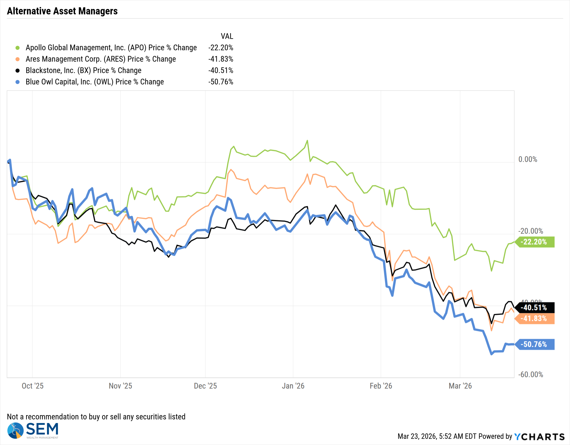
Task: Click the Feb '26 x-axis label
Action: pos(381,386)
